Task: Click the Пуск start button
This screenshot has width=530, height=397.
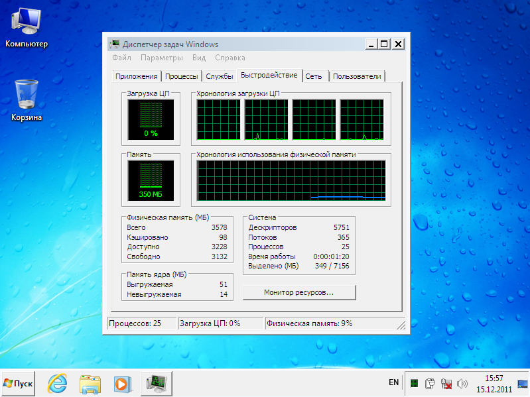Action: tap(19, 384)
